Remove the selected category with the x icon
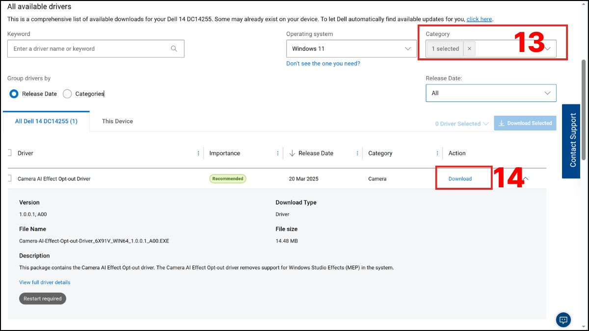This screenshot has width=589, height=331. [x=469, y=49]
